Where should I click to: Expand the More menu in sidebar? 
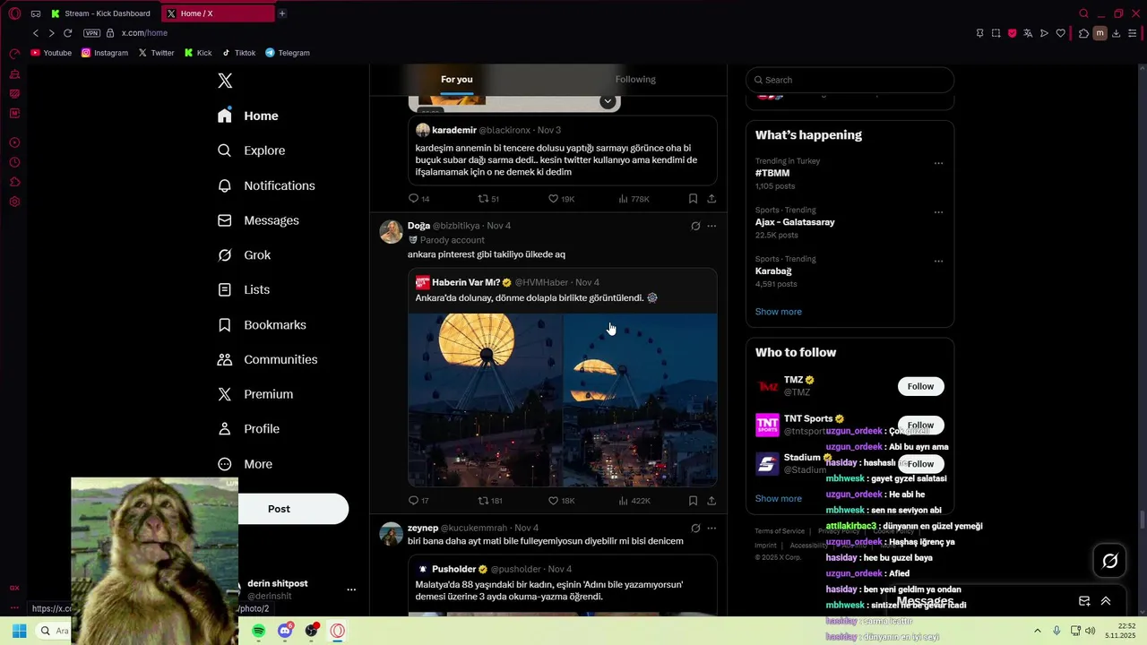246,464
